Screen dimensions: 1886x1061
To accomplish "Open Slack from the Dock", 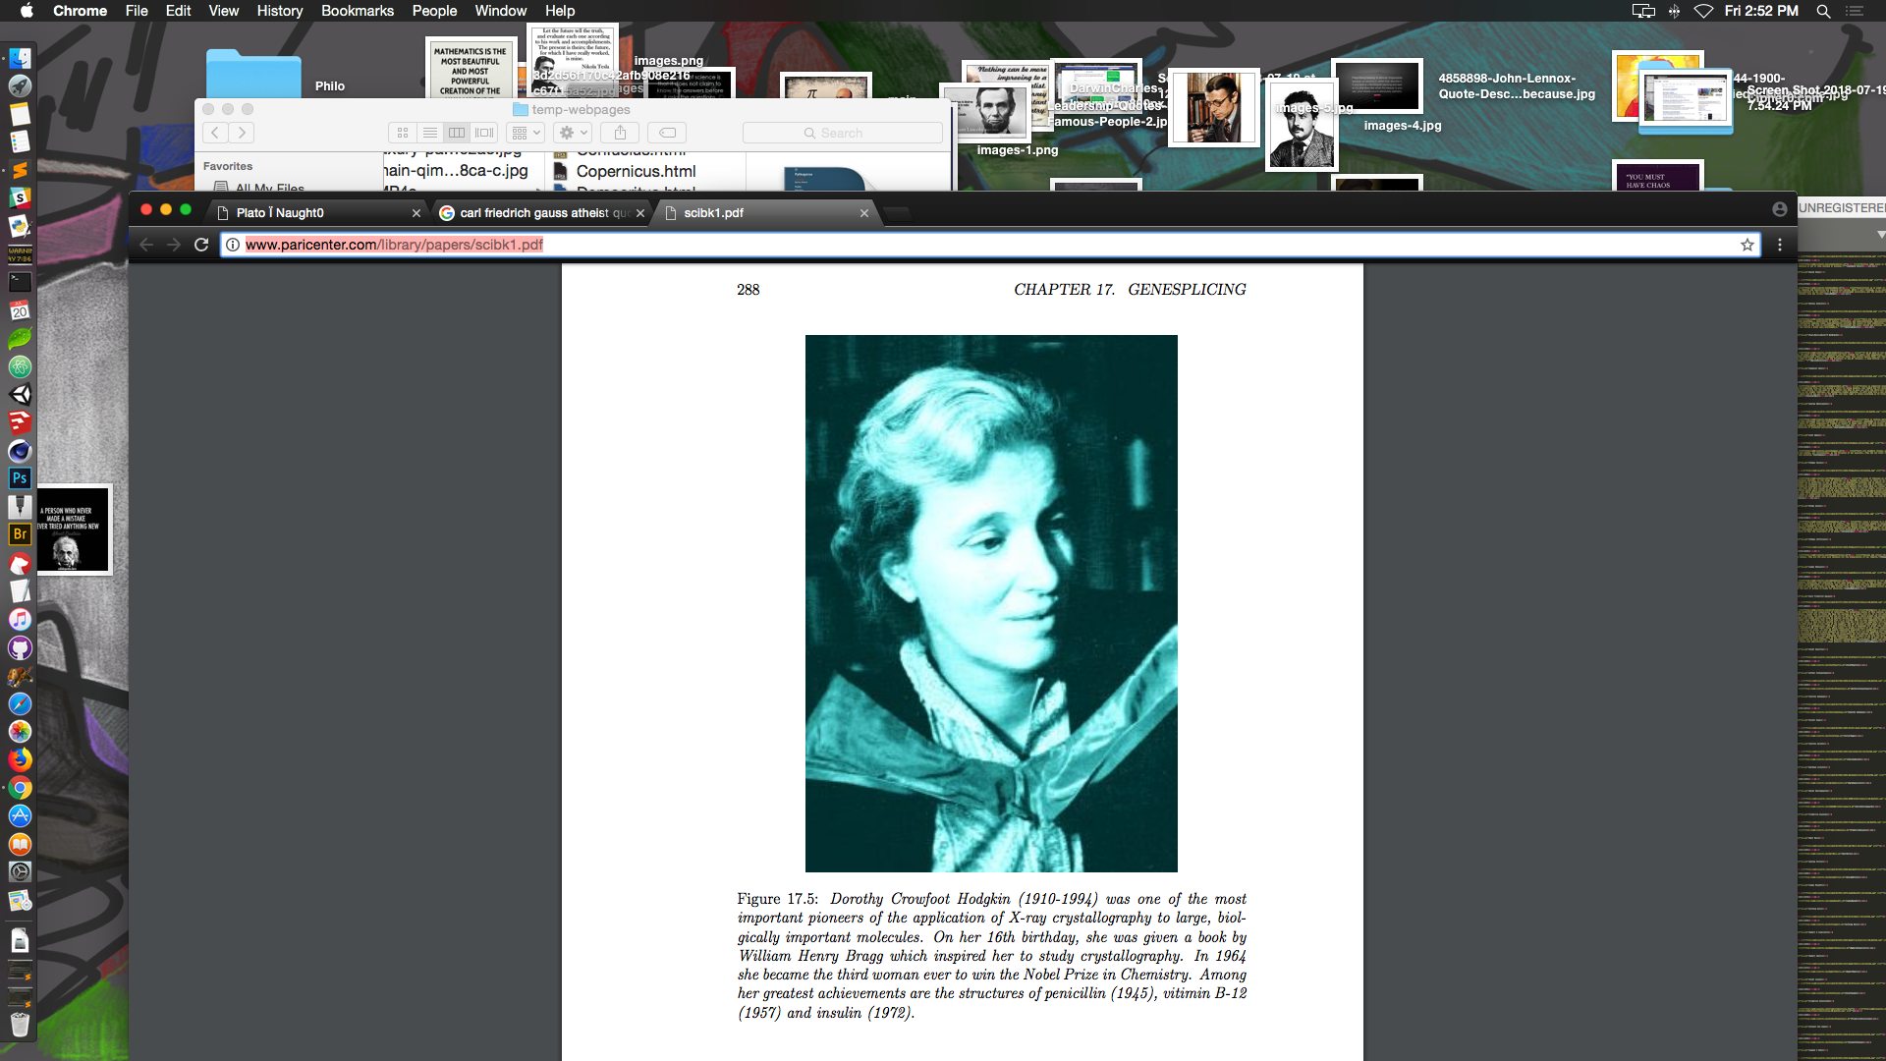I will tap(20, 198).
